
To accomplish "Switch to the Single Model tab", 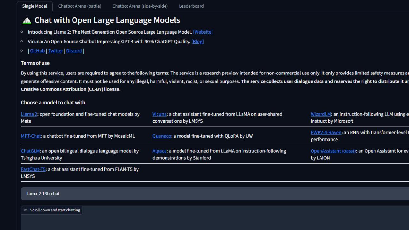I will (x=35, y=6).
